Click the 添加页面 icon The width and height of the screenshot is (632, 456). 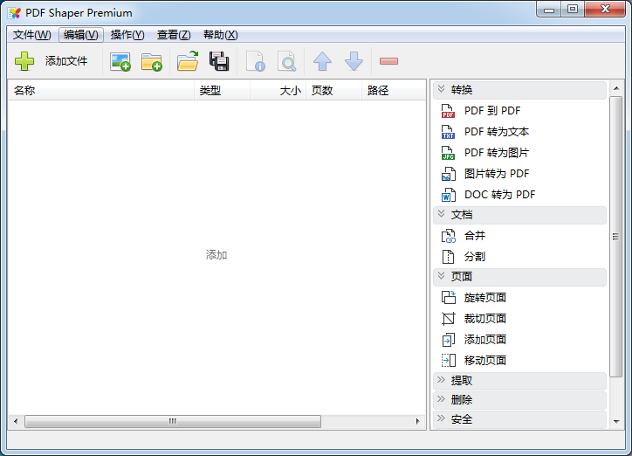(x=448, y=340)
